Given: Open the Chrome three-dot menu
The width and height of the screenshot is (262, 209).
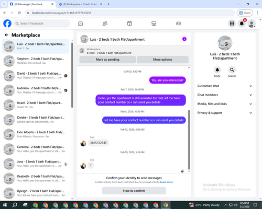Looking at the screenshot, I should 257,13.
